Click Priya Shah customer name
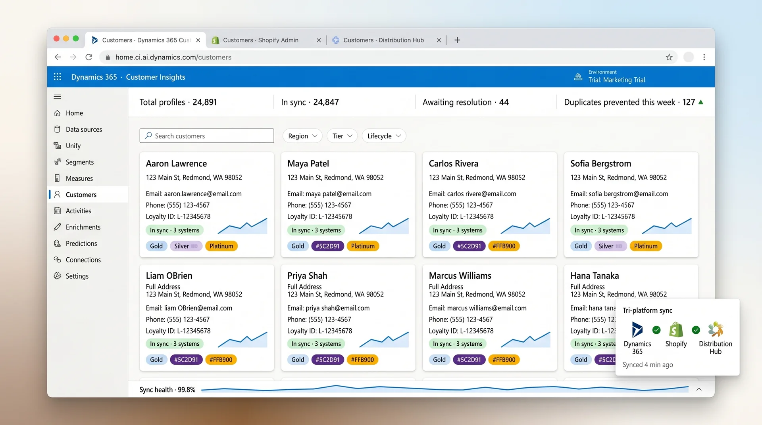The width and height of the screenshot is (762, 425). click(307, 276)
